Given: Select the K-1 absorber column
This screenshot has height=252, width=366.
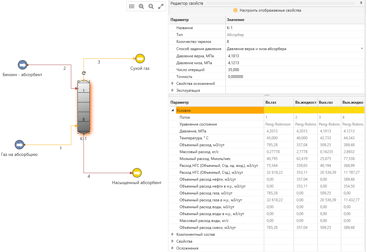Looking at the screenshot, I should [84, 107].
